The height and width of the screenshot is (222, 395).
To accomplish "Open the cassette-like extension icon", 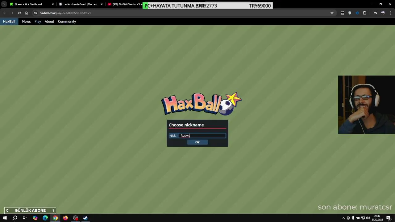I will [342, 13].
